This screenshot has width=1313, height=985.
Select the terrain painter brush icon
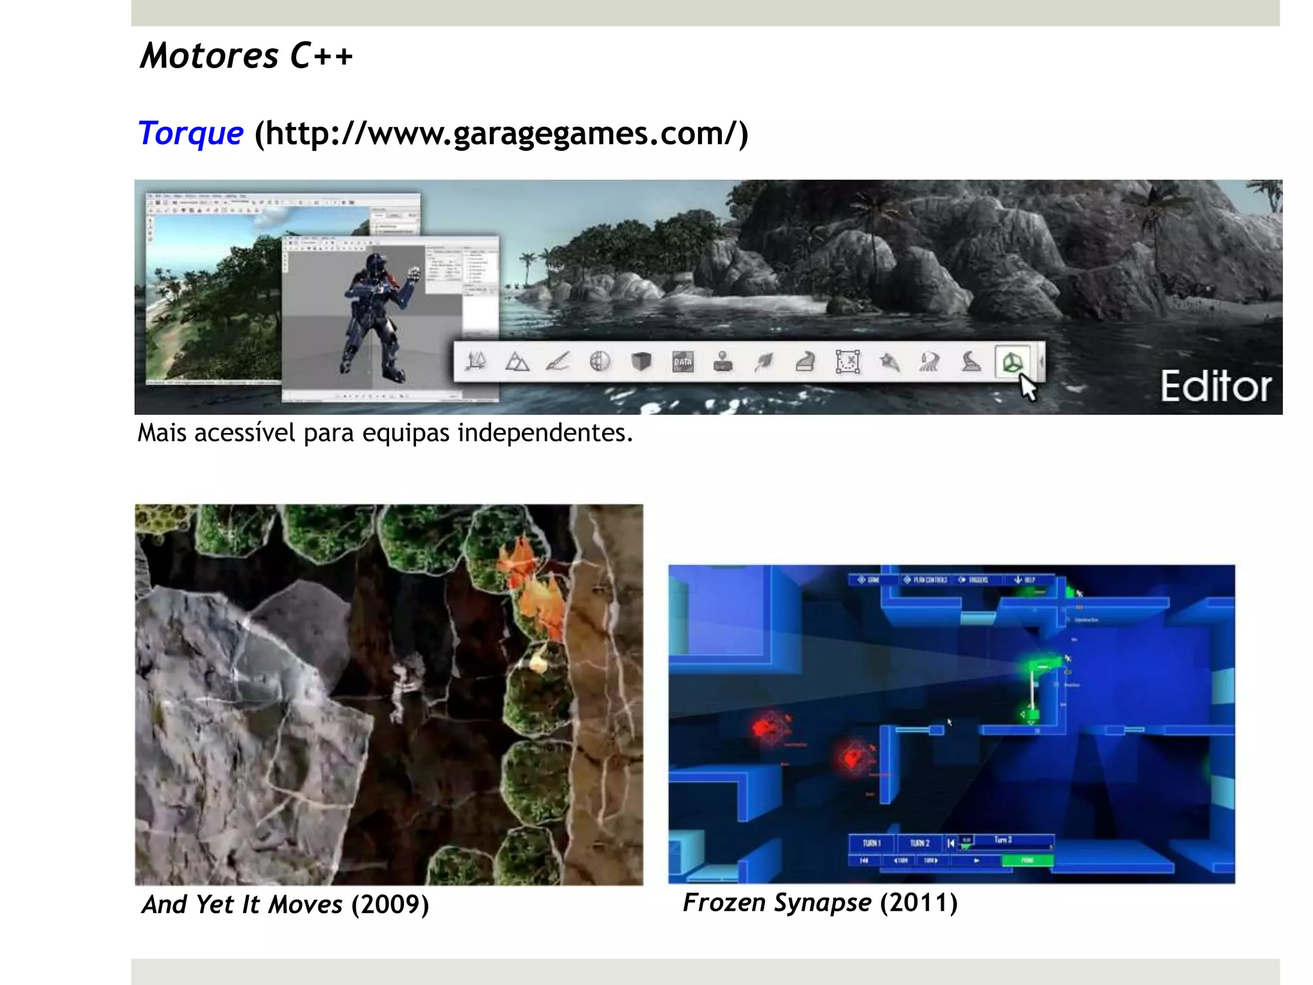coord(558,362)
